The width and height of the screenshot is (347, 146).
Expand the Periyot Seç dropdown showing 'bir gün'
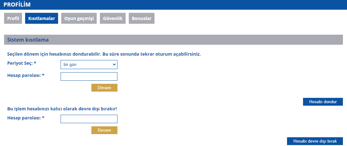tap(89, 65)
